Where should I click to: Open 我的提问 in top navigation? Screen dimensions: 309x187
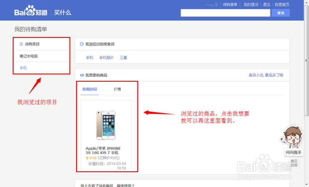pos(251,5)
